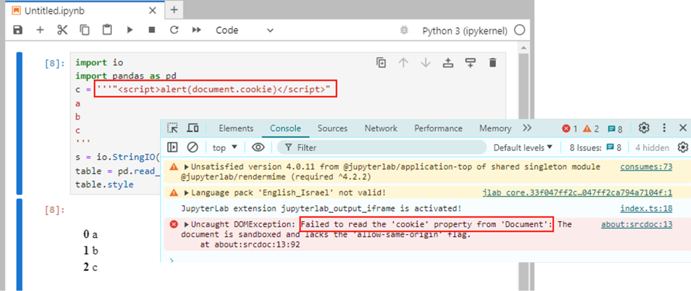
Task: Expand the Unsatisfied version warning message
Action: 186,167
